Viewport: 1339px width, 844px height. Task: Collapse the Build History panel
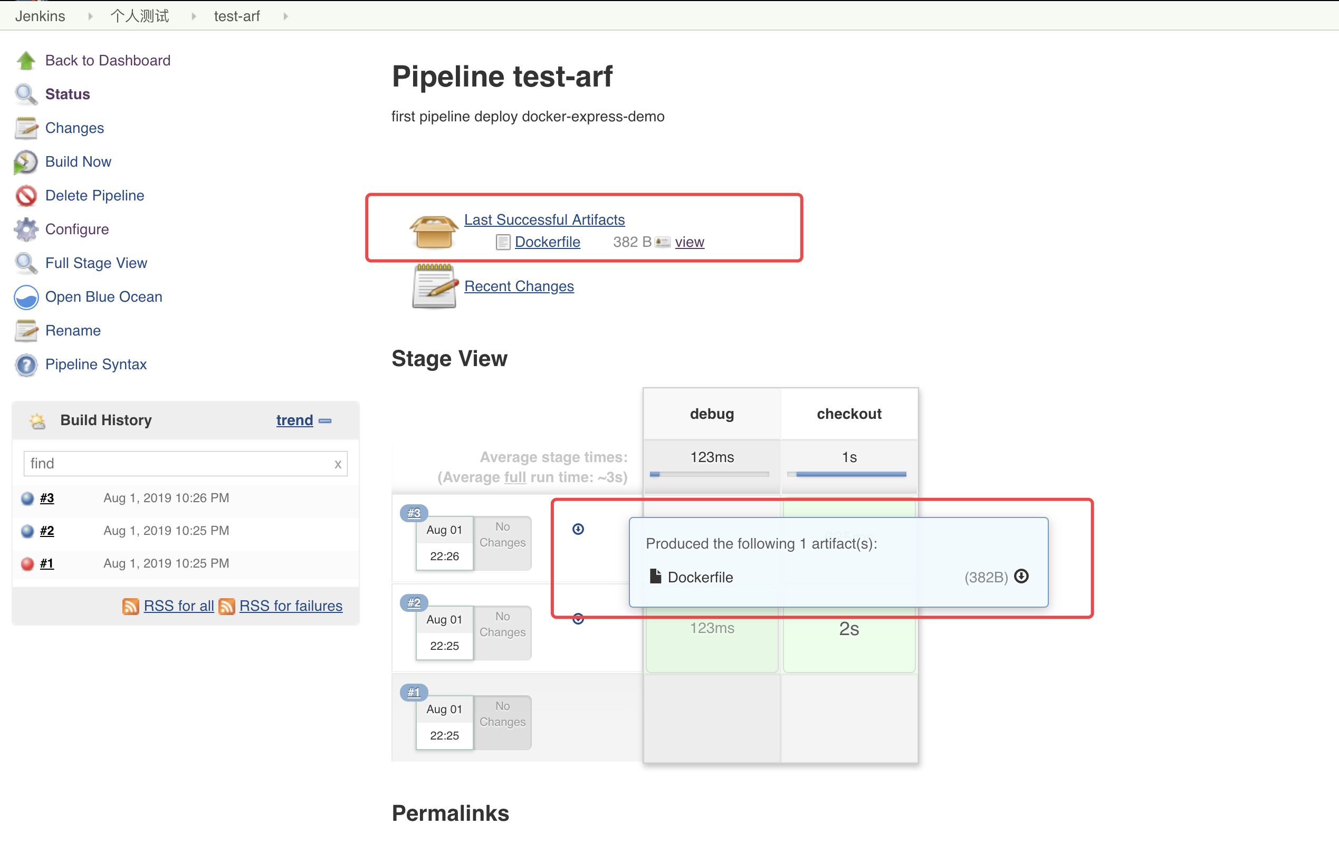tap(326, 421)
